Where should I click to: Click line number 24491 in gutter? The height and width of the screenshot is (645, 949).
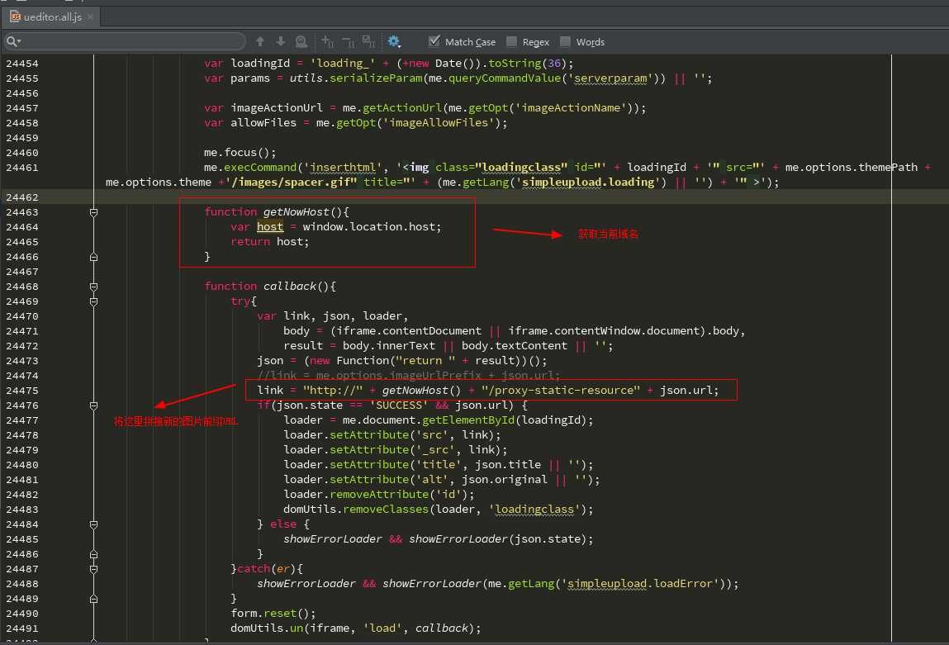click(22, 628)
